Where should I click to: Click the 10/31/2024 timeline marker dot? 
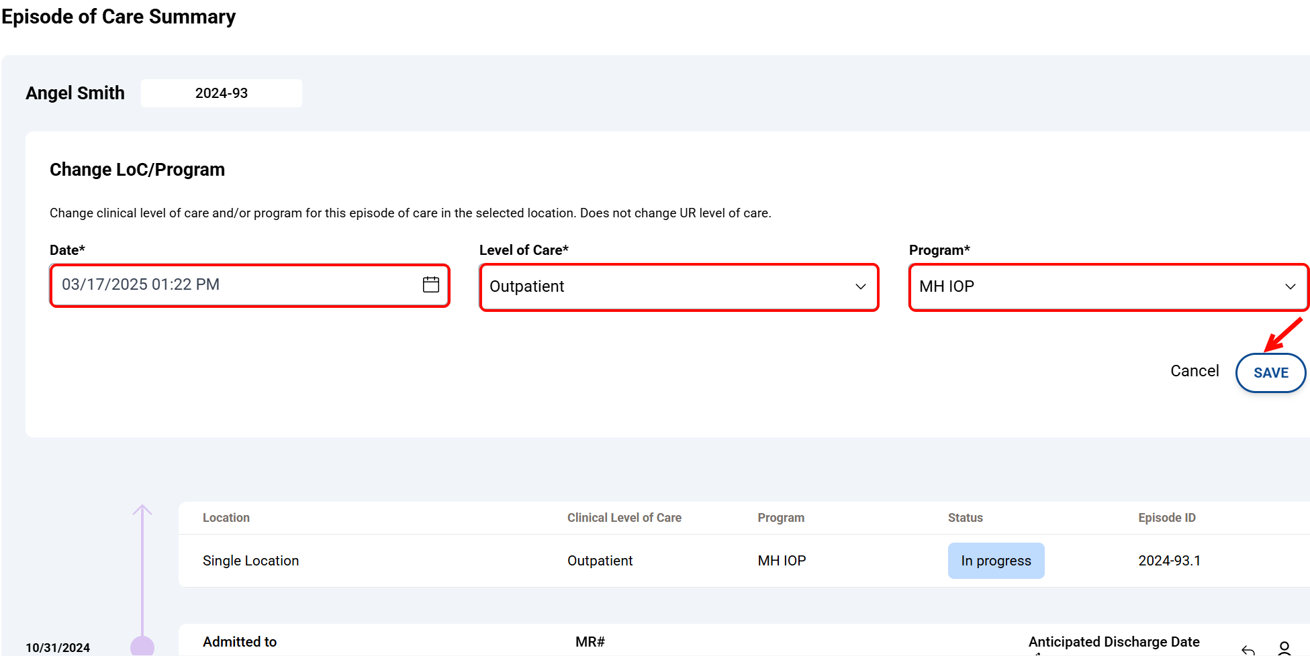[142, 646]
